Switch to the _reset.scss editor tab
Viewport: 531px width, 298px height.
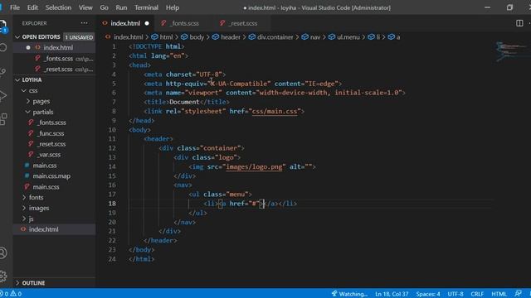point(242,23)
